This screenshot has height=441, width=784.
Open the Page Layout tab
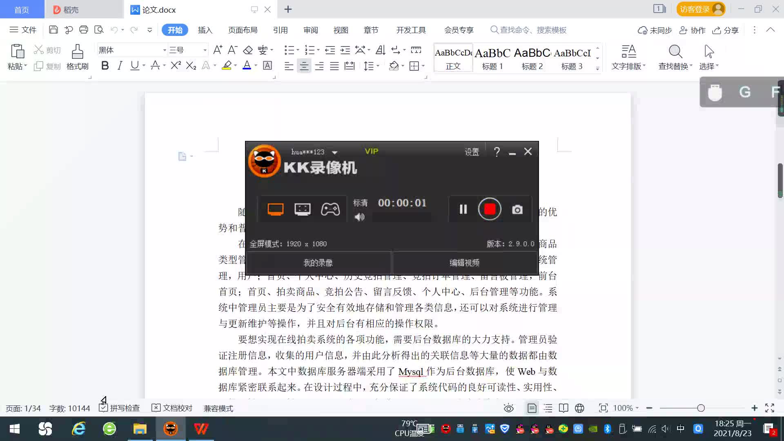click(x=243, y=30)
